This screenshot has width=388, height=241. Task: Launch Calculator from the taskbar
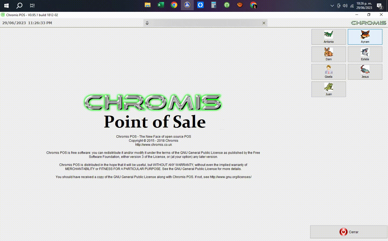(x=213, y=5)
